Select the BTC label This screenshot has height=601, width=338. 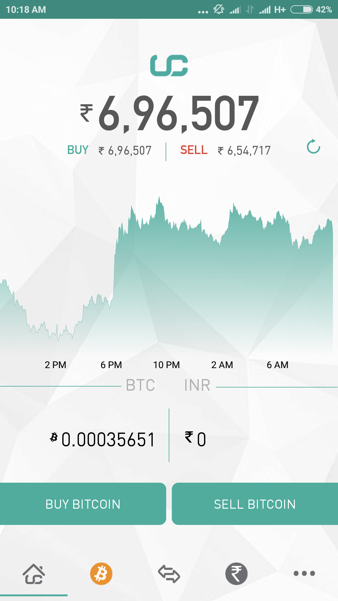pyautogui.click(x=141, y=385)
